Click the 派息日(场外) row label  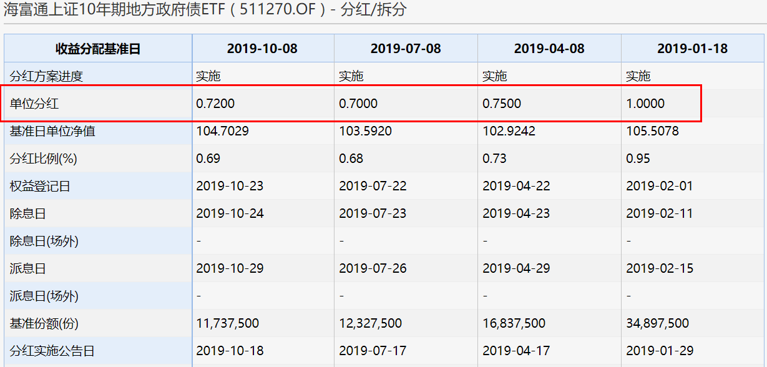point(44,296)
